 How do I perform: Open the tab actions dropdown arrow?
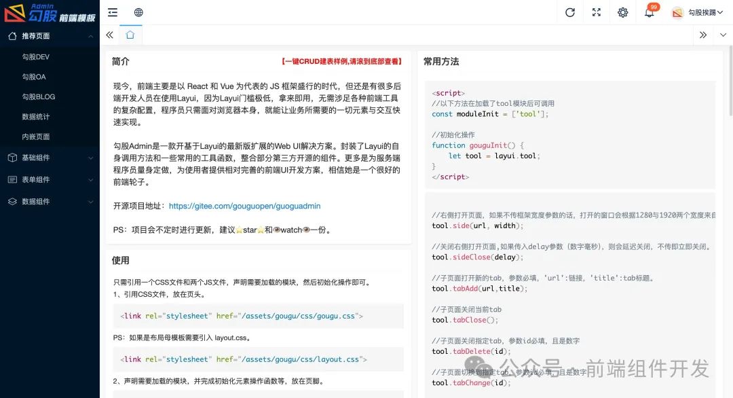click(x=723, y=35)
